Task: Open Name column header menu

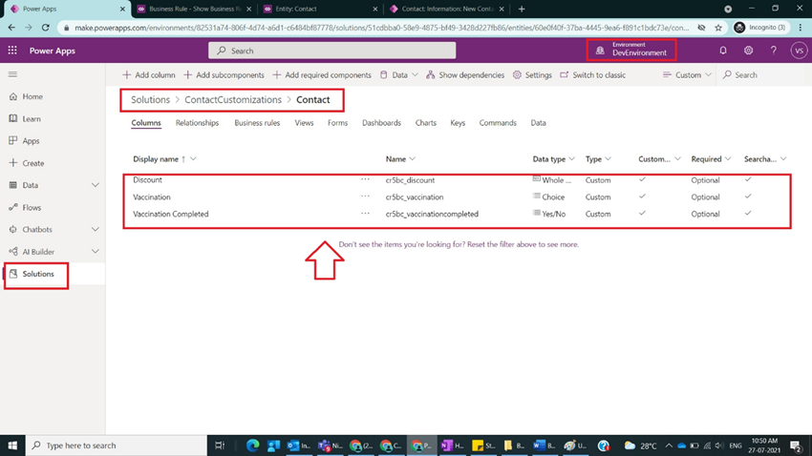Action: [400, 159]
